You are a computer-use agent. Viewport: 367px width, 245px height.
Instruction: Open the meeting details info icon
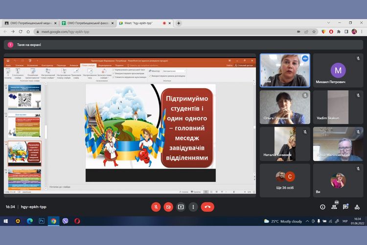point(322,207)
